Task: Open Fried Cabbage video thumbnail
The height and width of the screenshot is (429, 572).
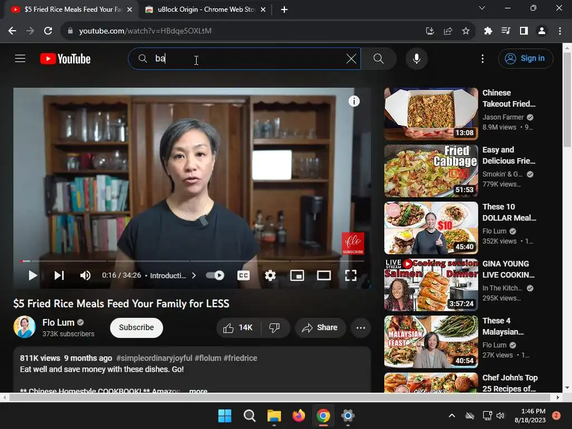Action: point(431,171)
